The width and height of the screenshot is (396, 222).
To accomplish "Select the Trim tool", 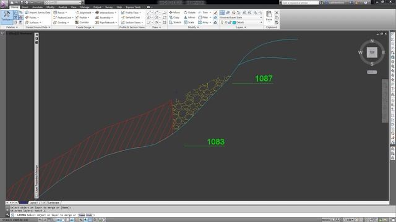I will (x=204, y=12).
